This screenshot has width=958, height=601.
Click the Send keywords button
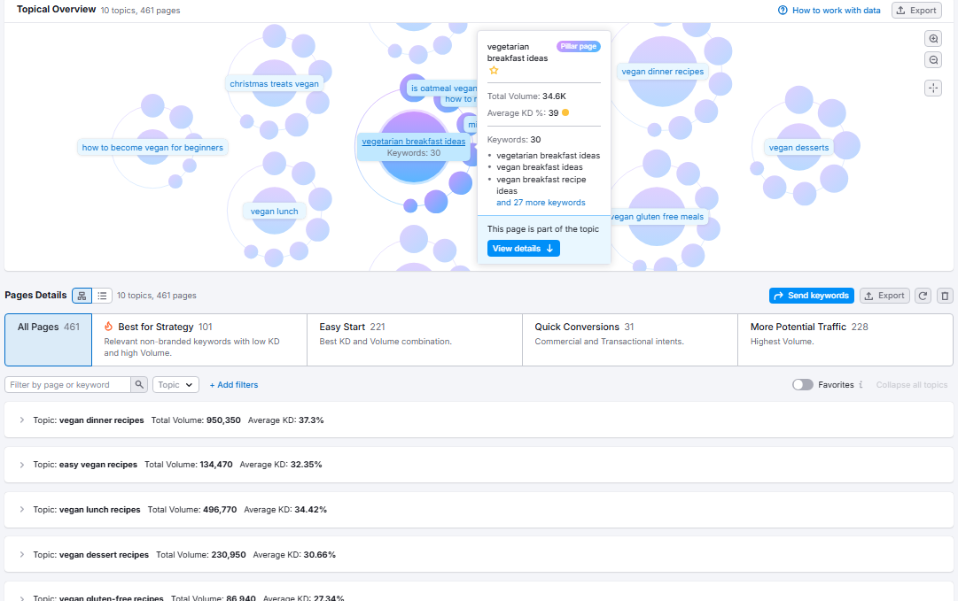click(x=811, y=296)
